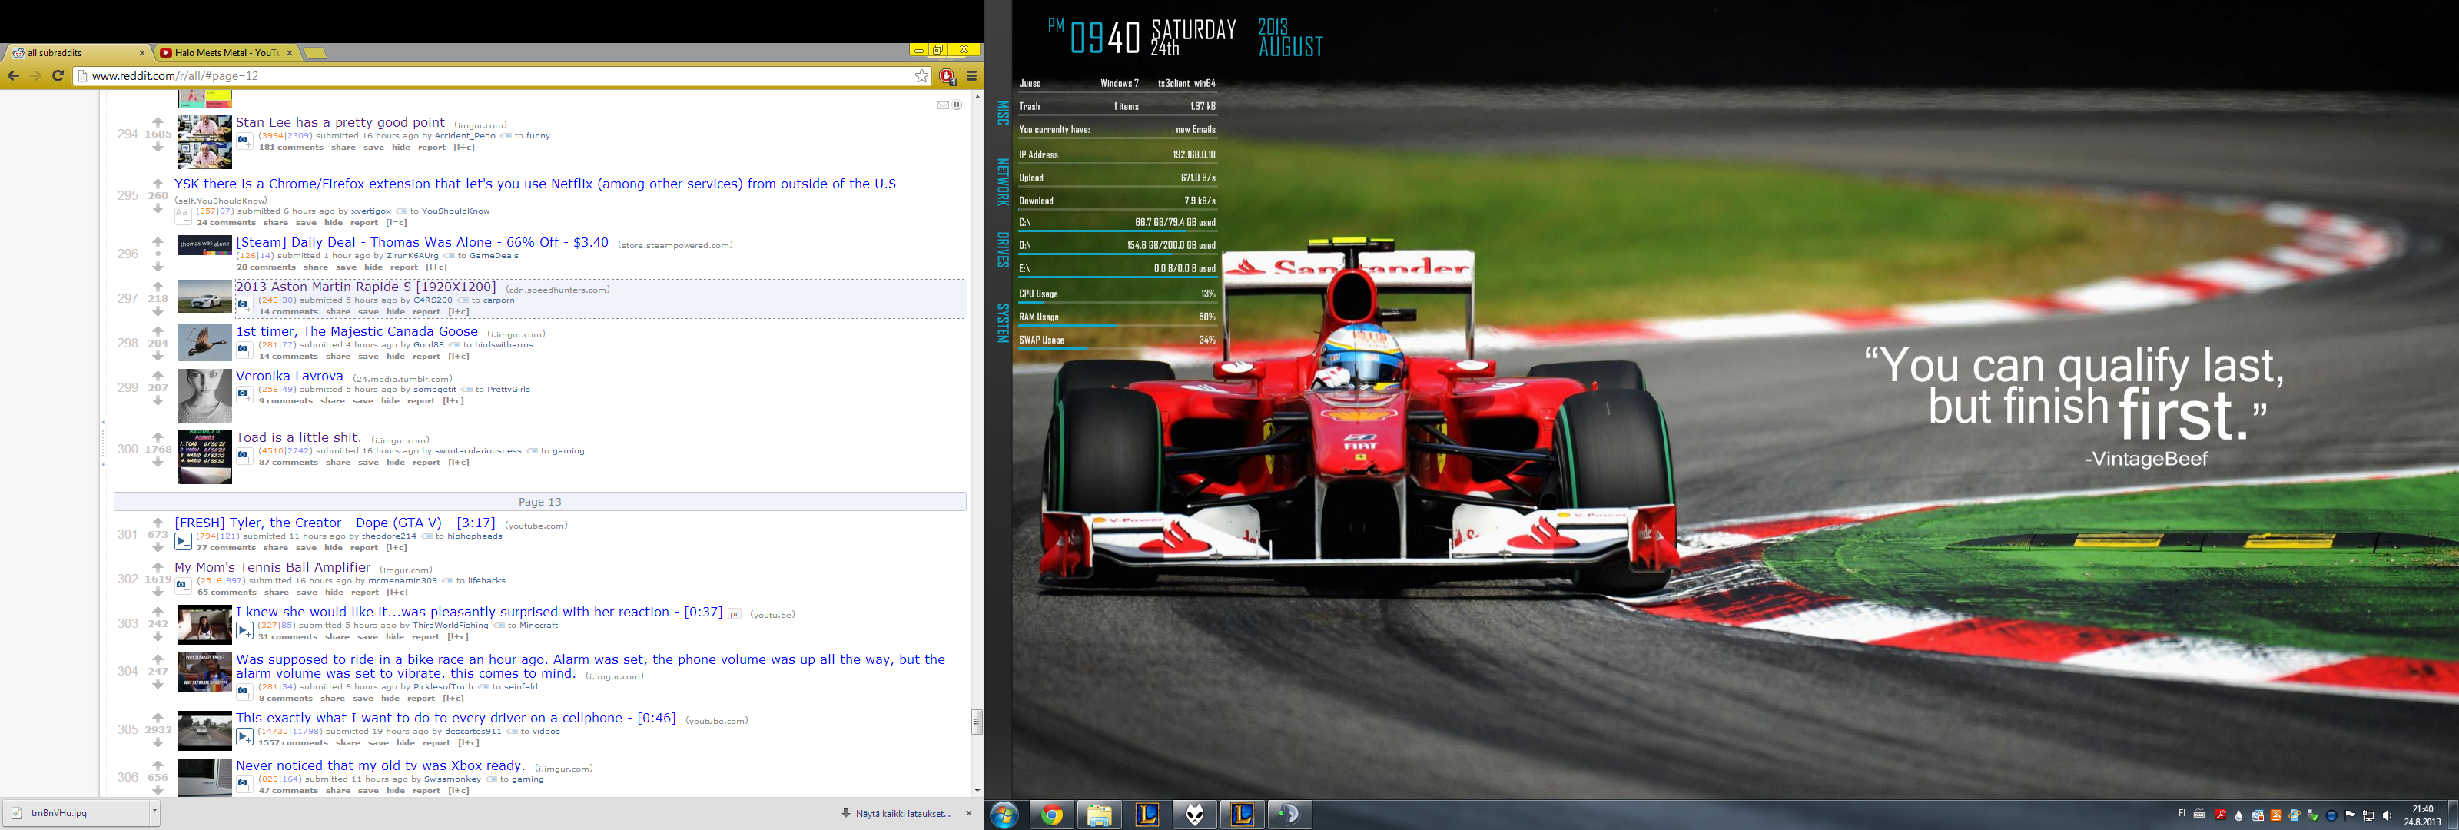Viewport: 2459px width, 830px height.
Task: Close the Chrome downloads bar
Action: coord(969,813)
